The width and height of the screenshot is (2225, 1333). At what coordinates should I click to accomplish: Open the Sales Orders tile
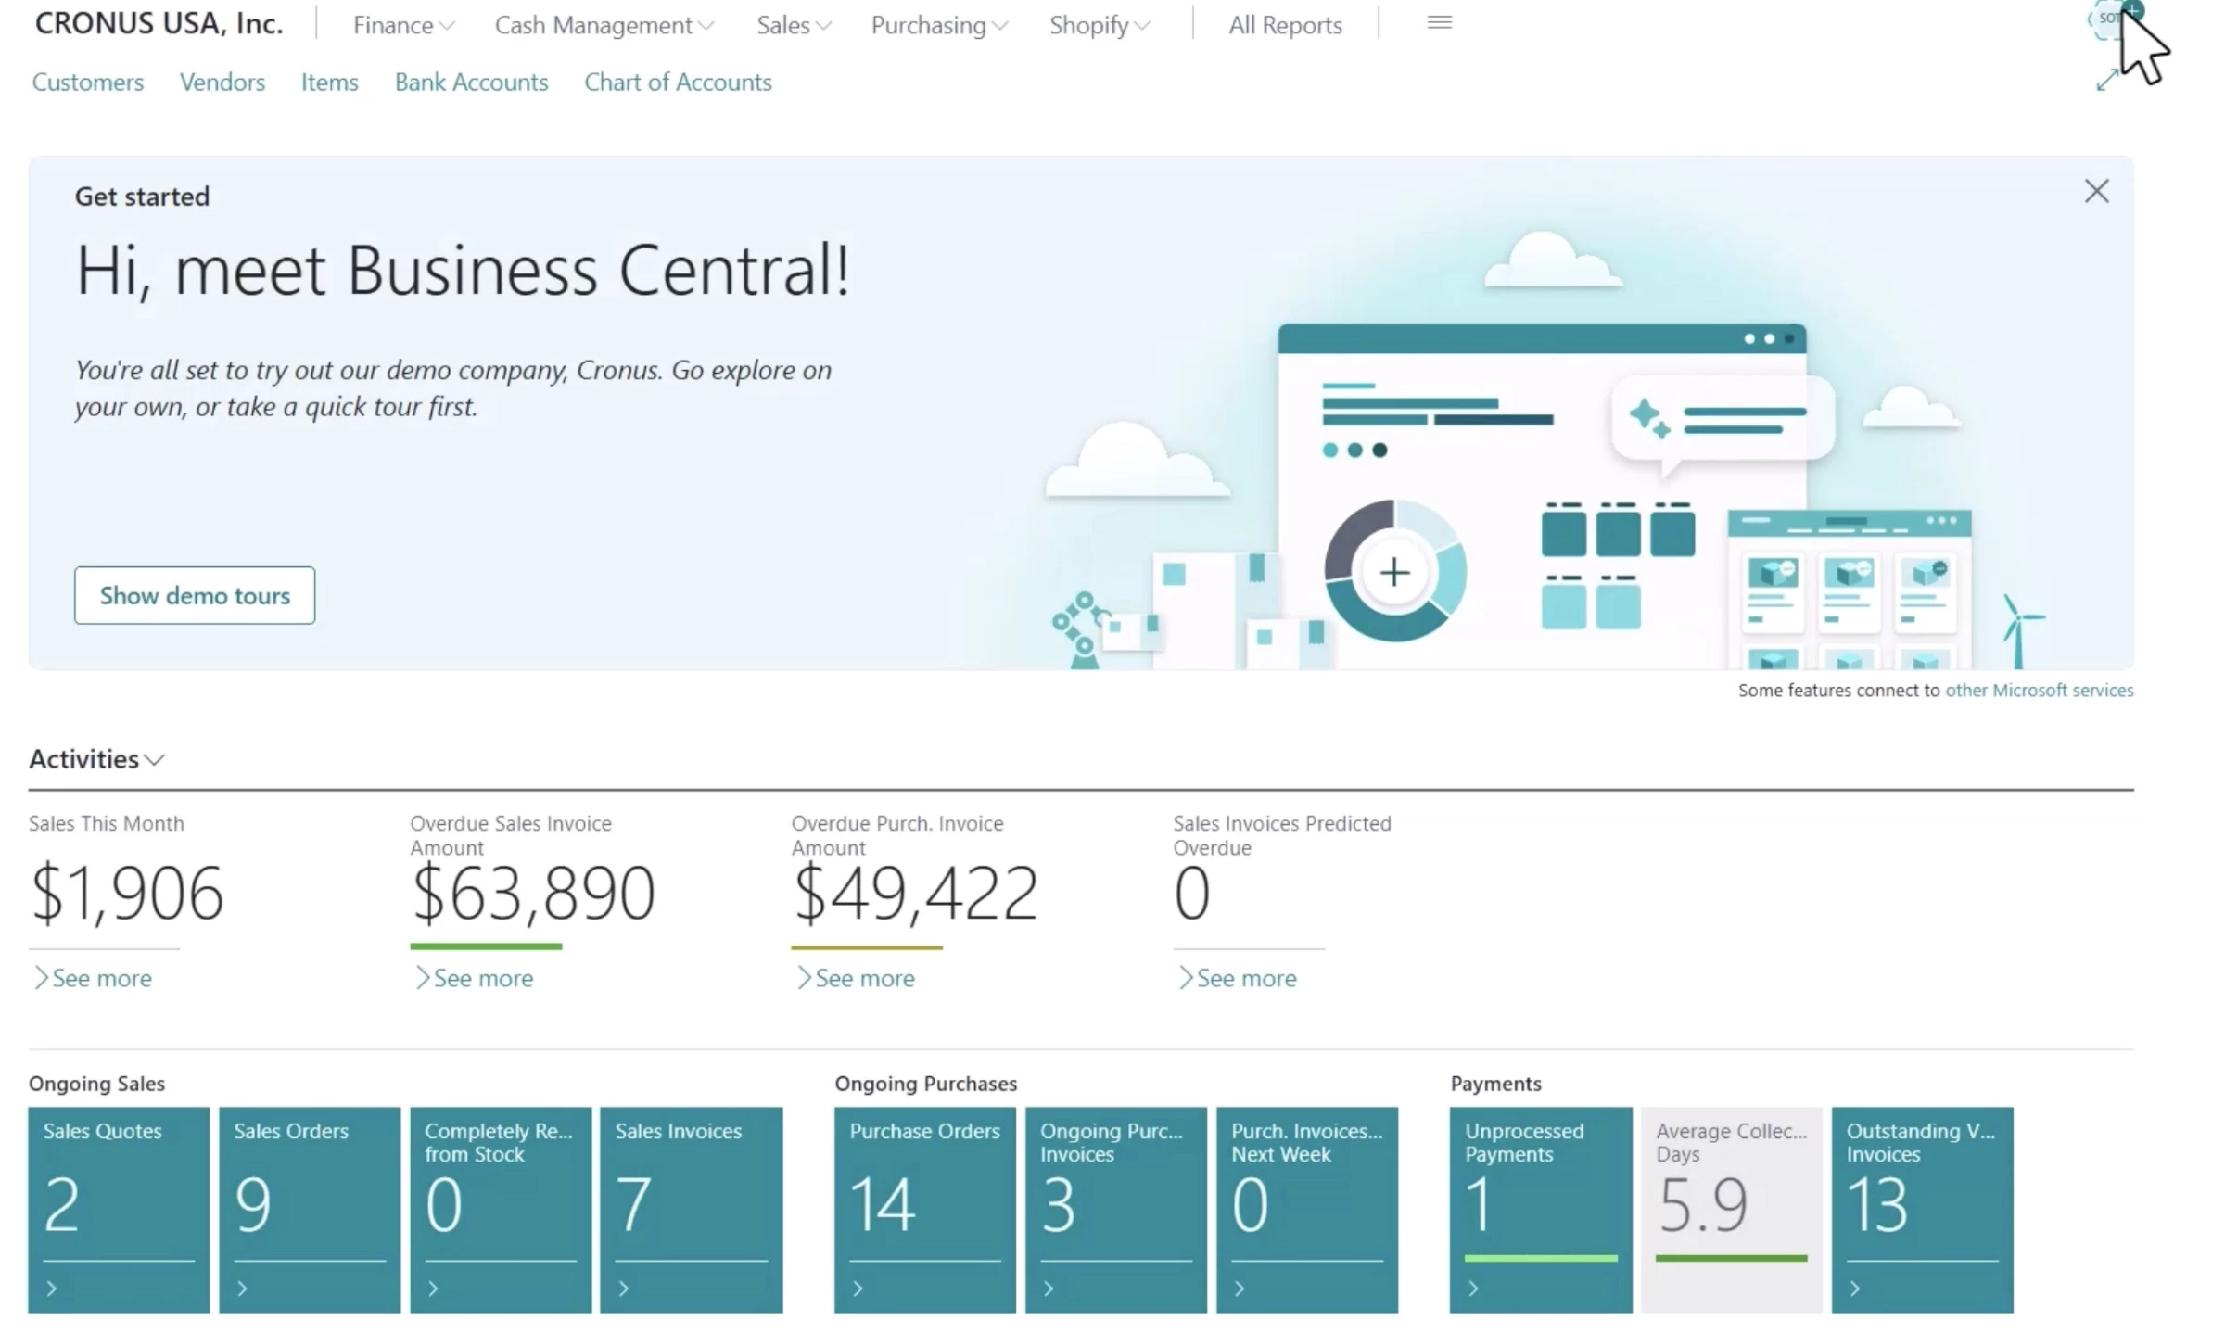click(x=310, y=1210)
